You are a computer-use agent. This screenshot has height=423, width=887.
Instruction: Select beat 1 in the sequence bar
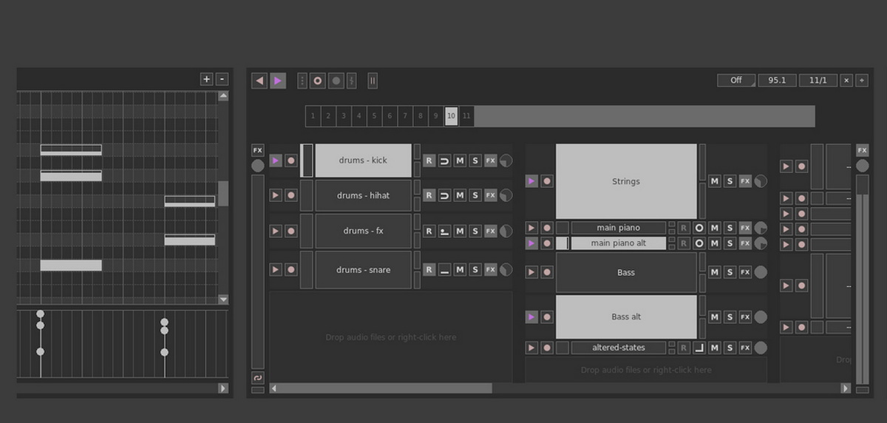(313, 116)
